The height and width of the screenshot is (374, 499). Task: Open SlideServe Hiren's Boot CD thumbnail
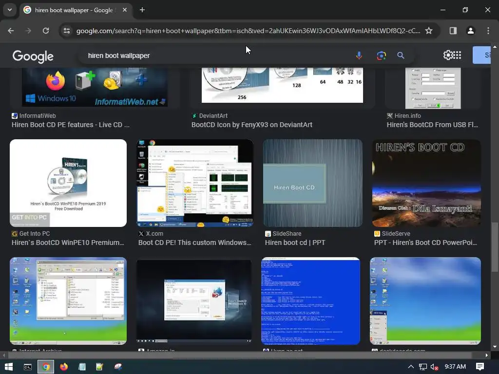coord(426,183)
